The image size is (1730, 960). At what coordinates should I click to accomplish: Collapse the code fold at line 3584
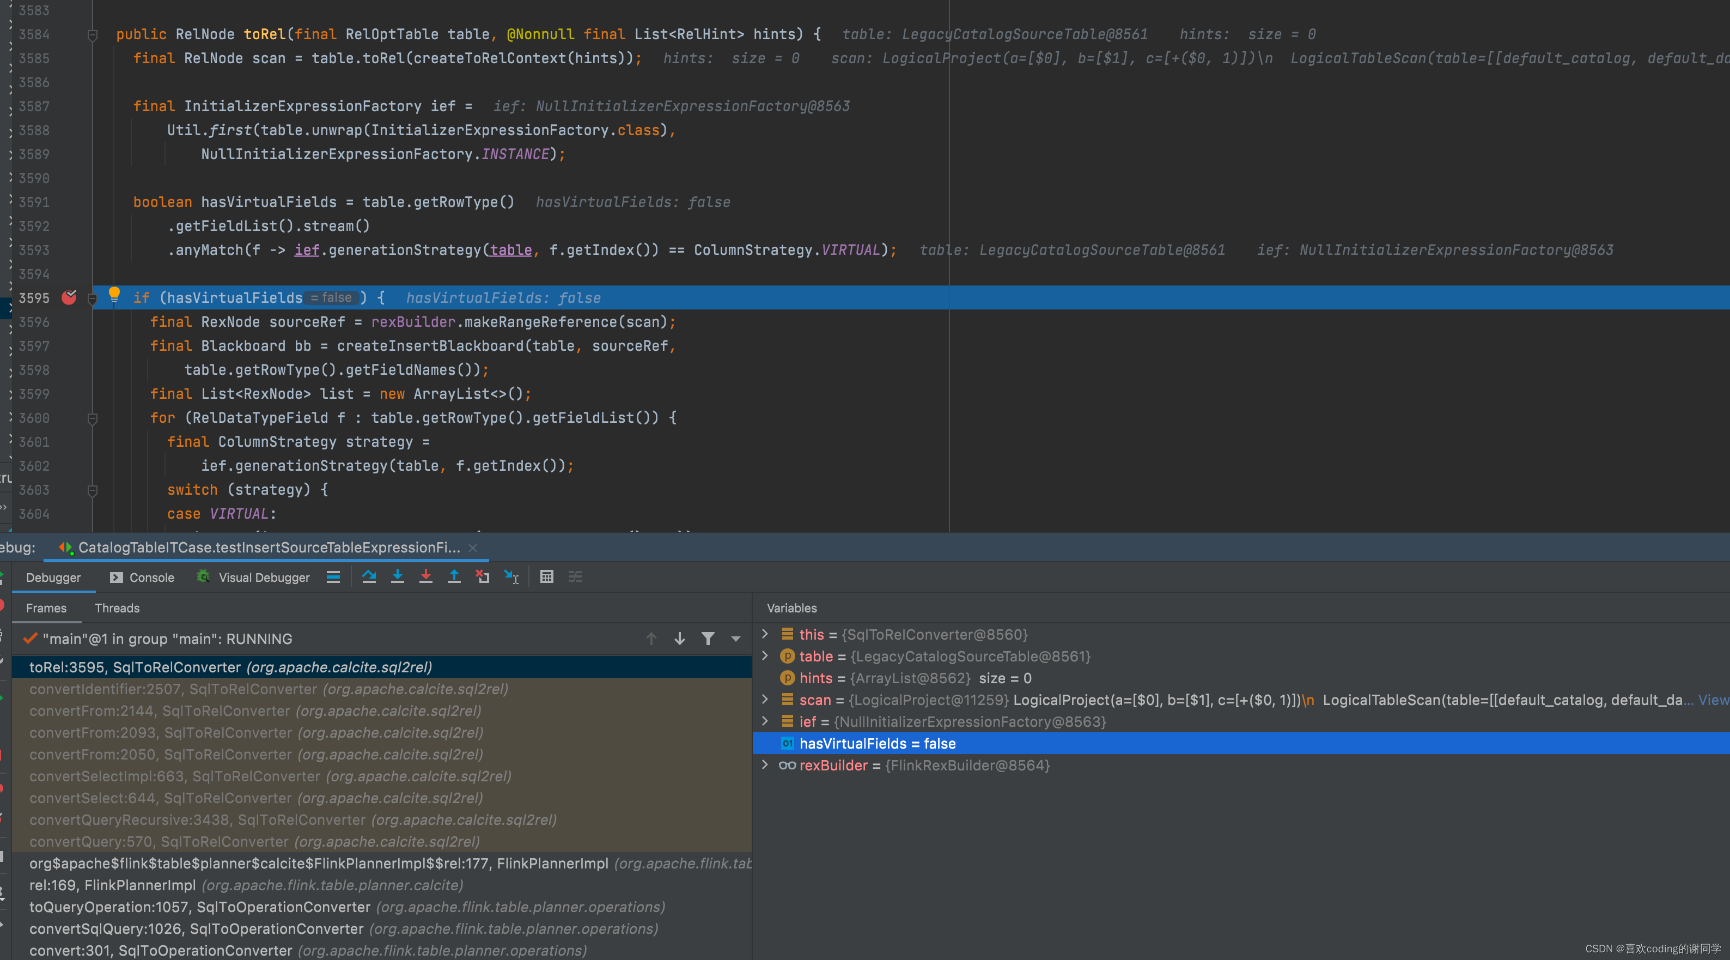93,35
